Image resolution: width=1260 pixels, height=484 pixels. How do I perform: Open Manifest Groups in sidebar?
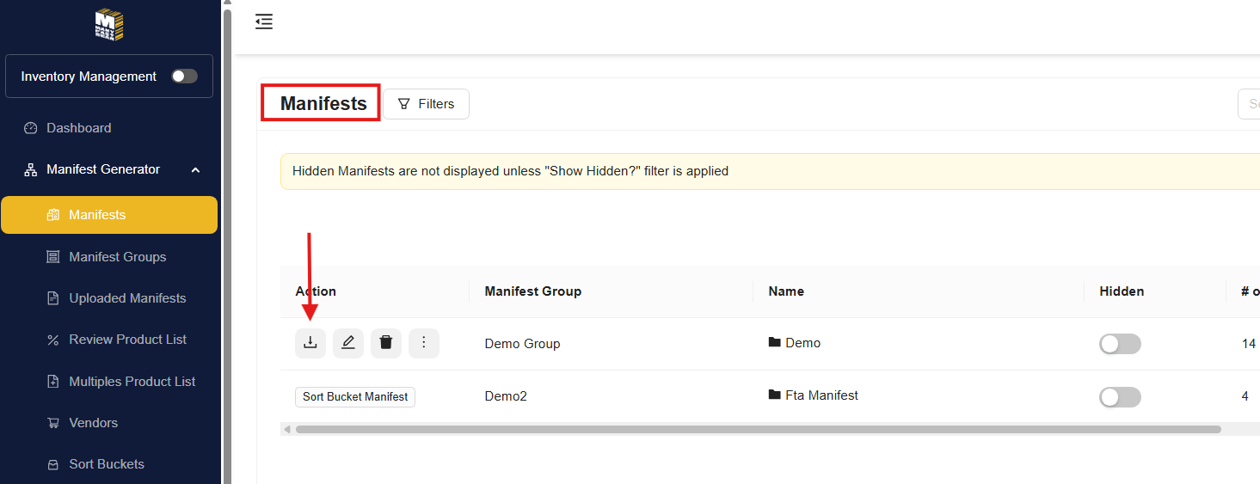(117, 257)
